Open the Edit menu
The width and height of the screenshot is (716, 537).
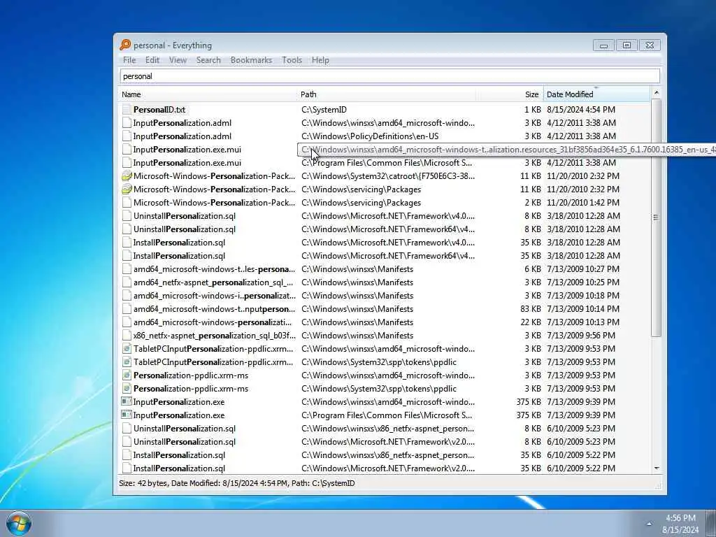click(152, 60)
